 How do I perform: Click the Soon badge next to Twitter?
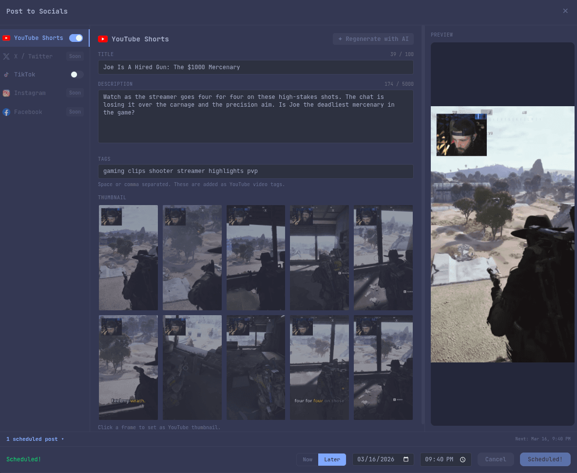(x=75, y=57)
